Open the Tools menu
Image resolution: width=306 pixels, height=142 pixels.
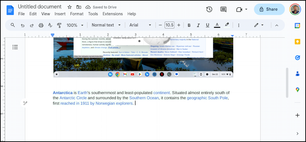coord(93,14)
